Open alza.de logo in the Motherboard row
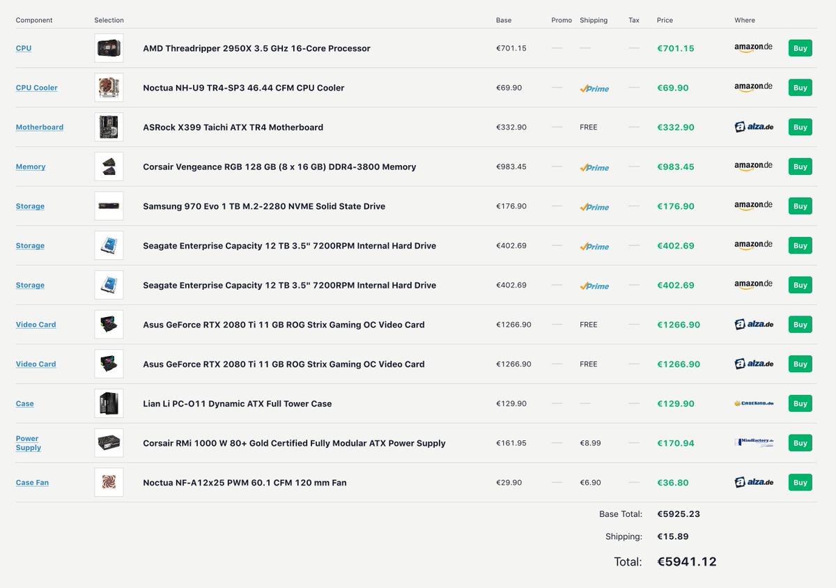This screenshot has height=588, width=836. pos(754,127)
